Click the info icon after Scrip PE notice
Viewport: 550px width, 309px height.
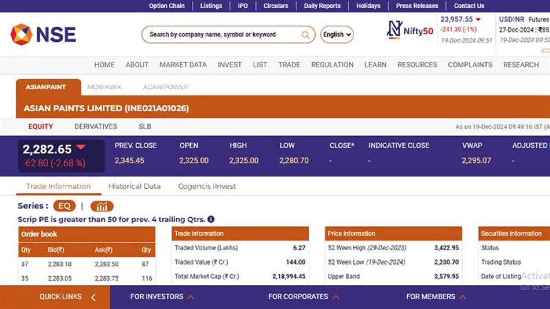(211, 219)
